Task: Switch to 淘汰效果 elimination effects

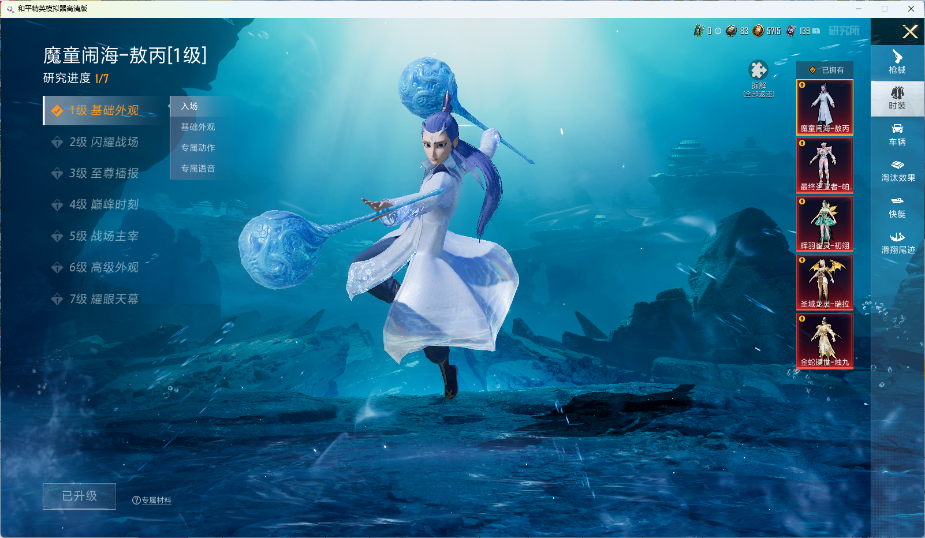Action: click(897, 170)
